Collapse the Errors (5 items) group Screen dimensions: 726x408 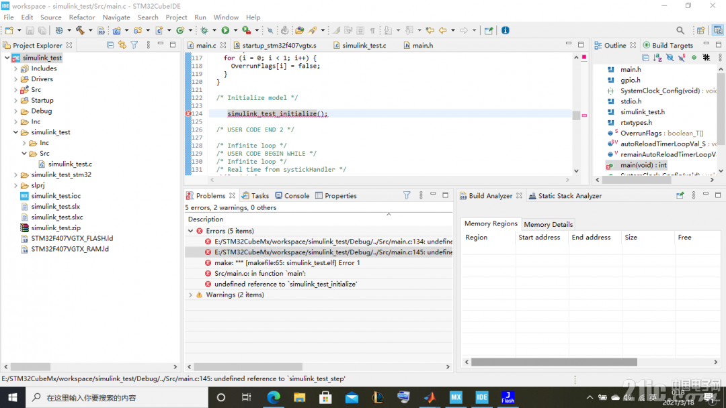click(x=190, y=231)
